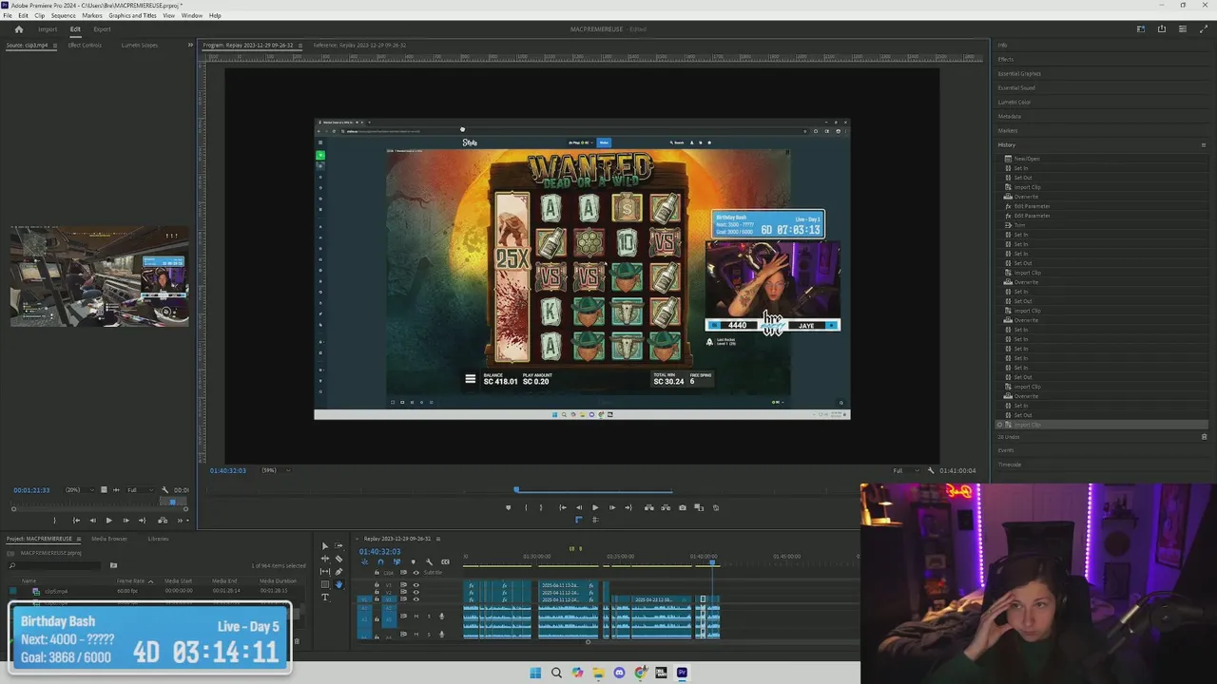Select the Razor tool
This screenshot has width=1217, height=684.
(338, 559)
